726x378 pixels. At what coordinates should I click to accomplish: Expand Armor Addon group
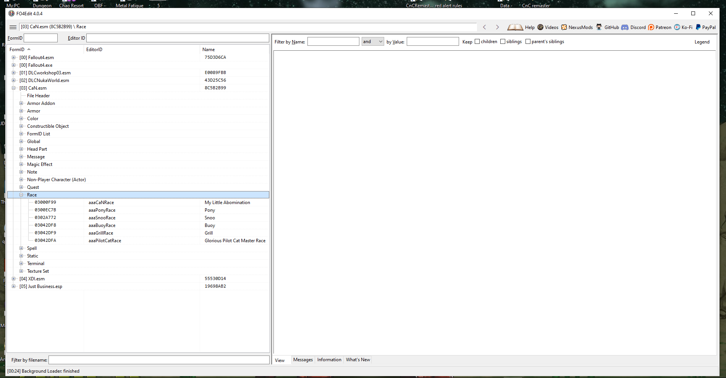coord(21,103)
